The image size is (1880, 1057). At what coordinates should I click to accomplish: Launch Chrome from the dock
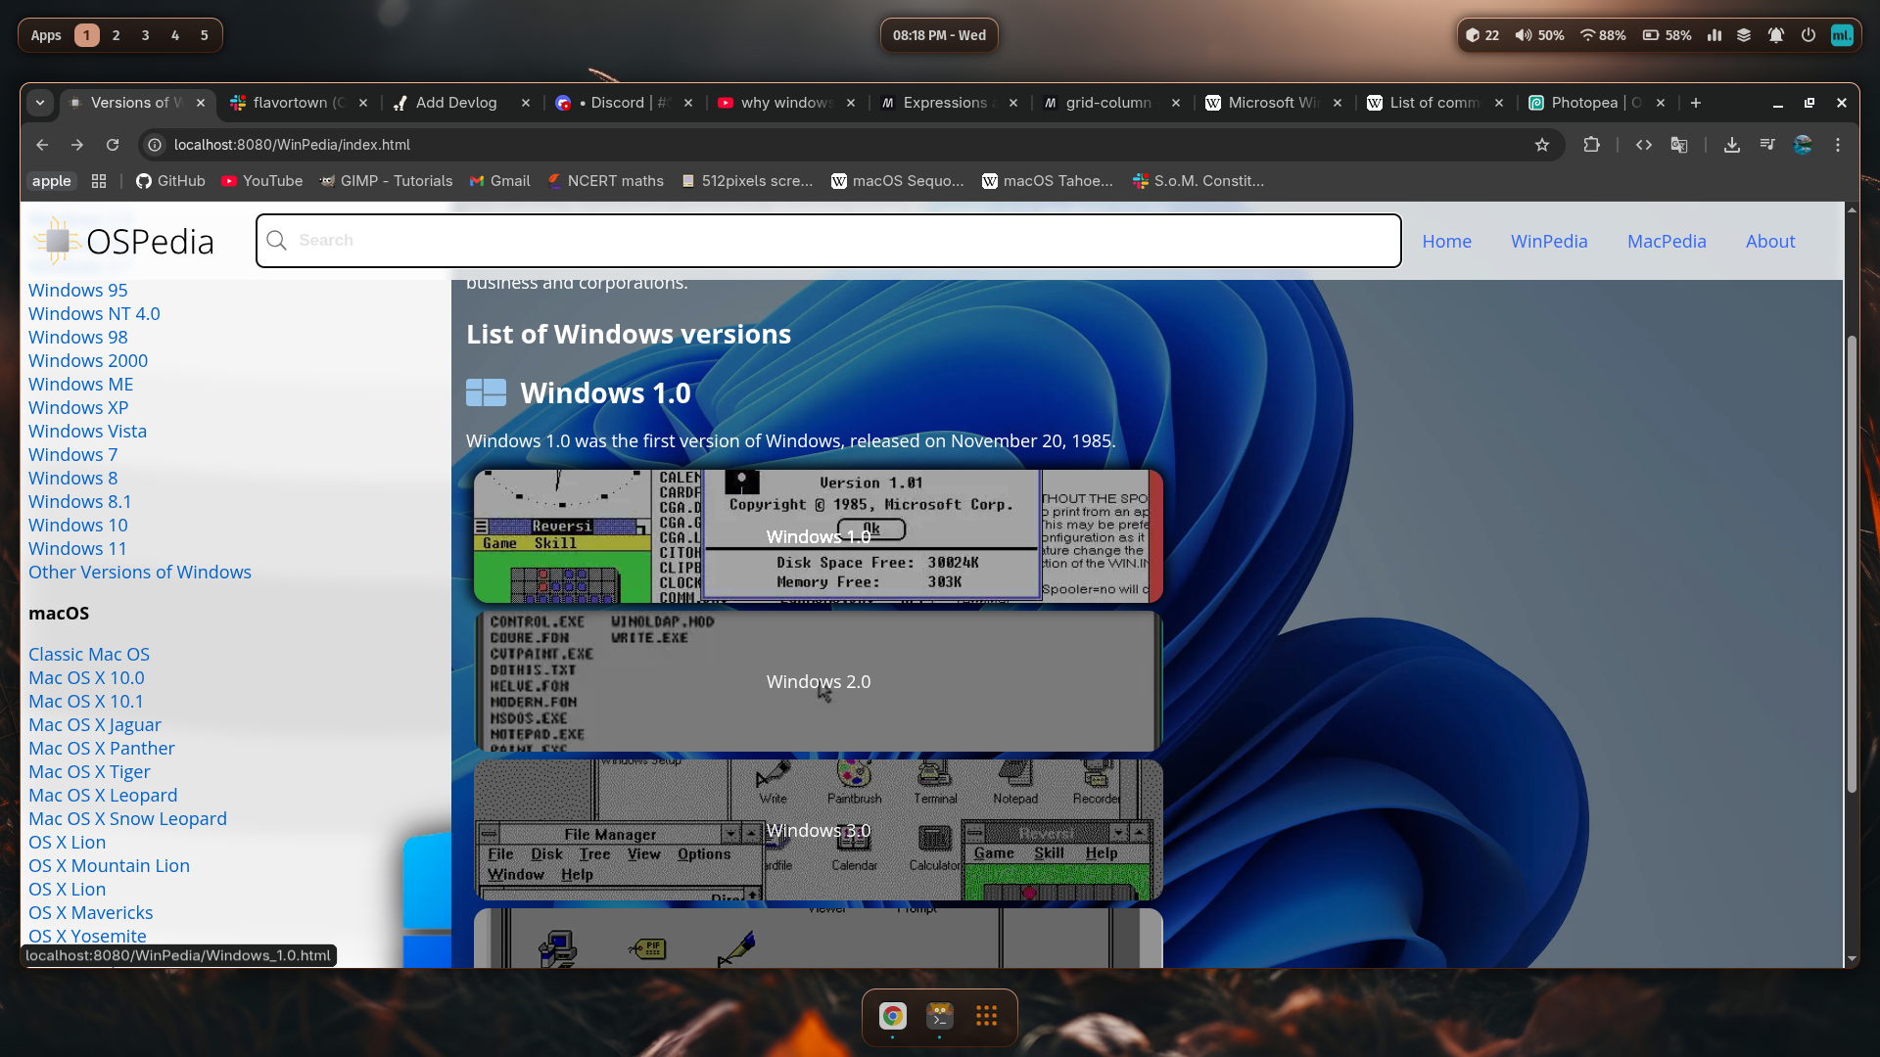coord(892,1016)
